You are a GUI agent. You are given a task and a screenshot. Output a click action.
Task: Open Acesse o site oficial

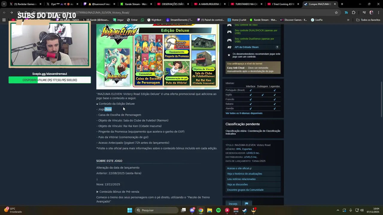tap(253, 168)
